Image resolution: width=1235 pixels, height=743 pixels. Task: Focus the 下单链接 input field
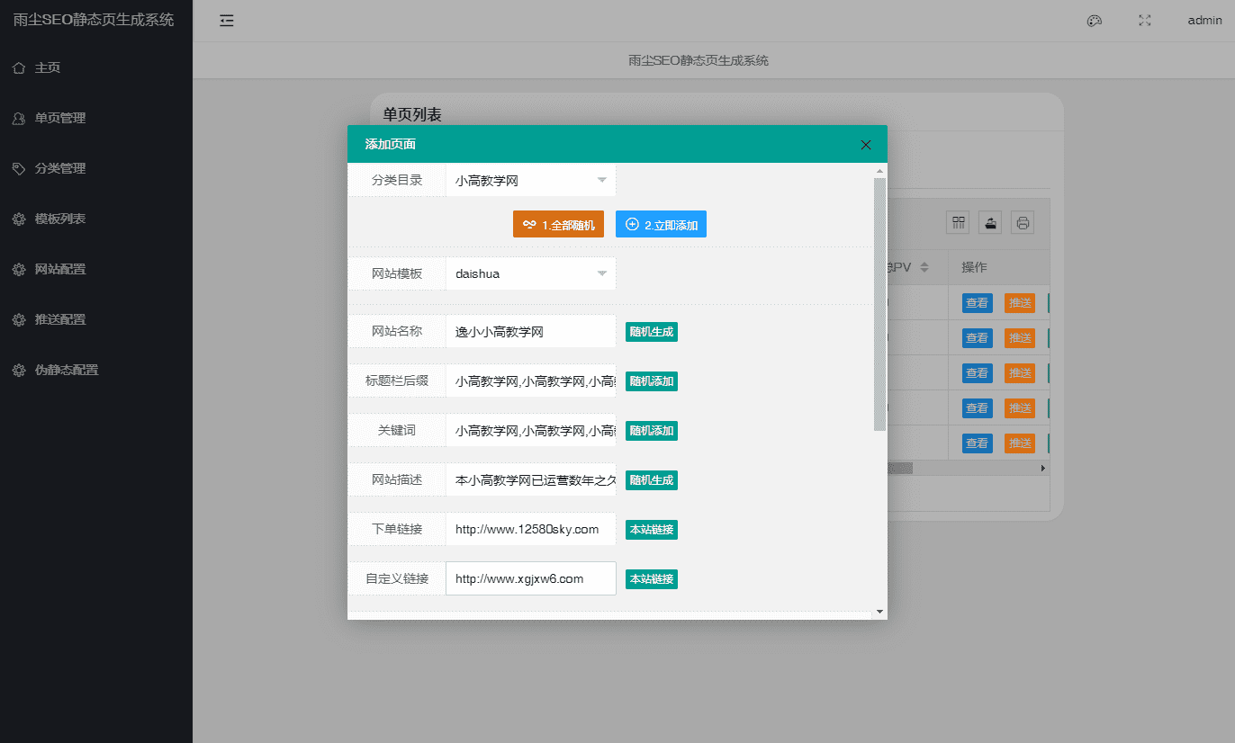point(531,529)
